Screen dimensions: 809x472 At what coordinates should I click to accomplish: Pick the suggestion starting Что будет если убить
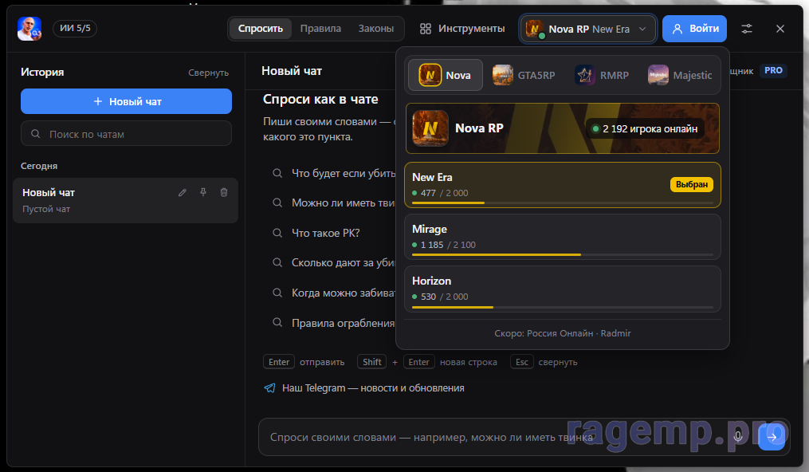[343, 173]
